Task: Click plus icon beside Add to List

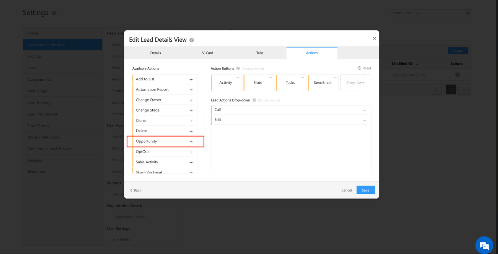Action: click(191, 79)
